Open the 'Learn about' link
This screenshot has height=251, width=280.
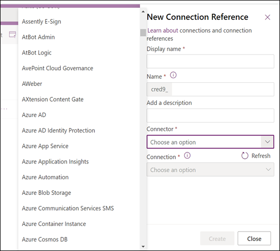(163, 30)
